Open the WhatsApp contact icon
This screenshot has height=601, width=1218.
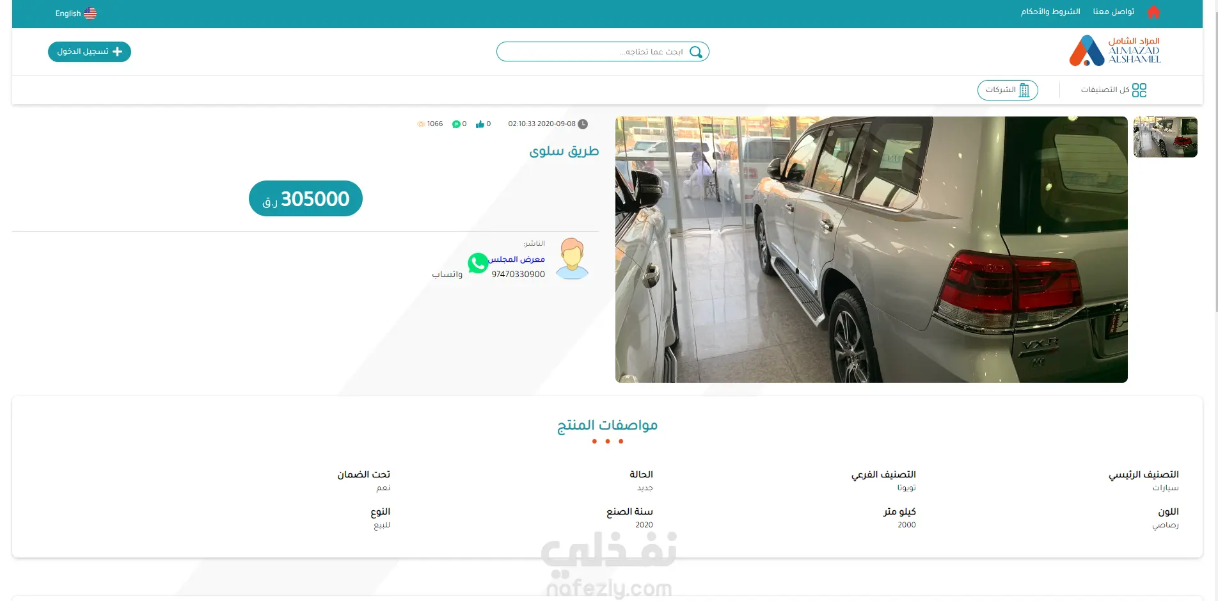(x=478, y=263)
